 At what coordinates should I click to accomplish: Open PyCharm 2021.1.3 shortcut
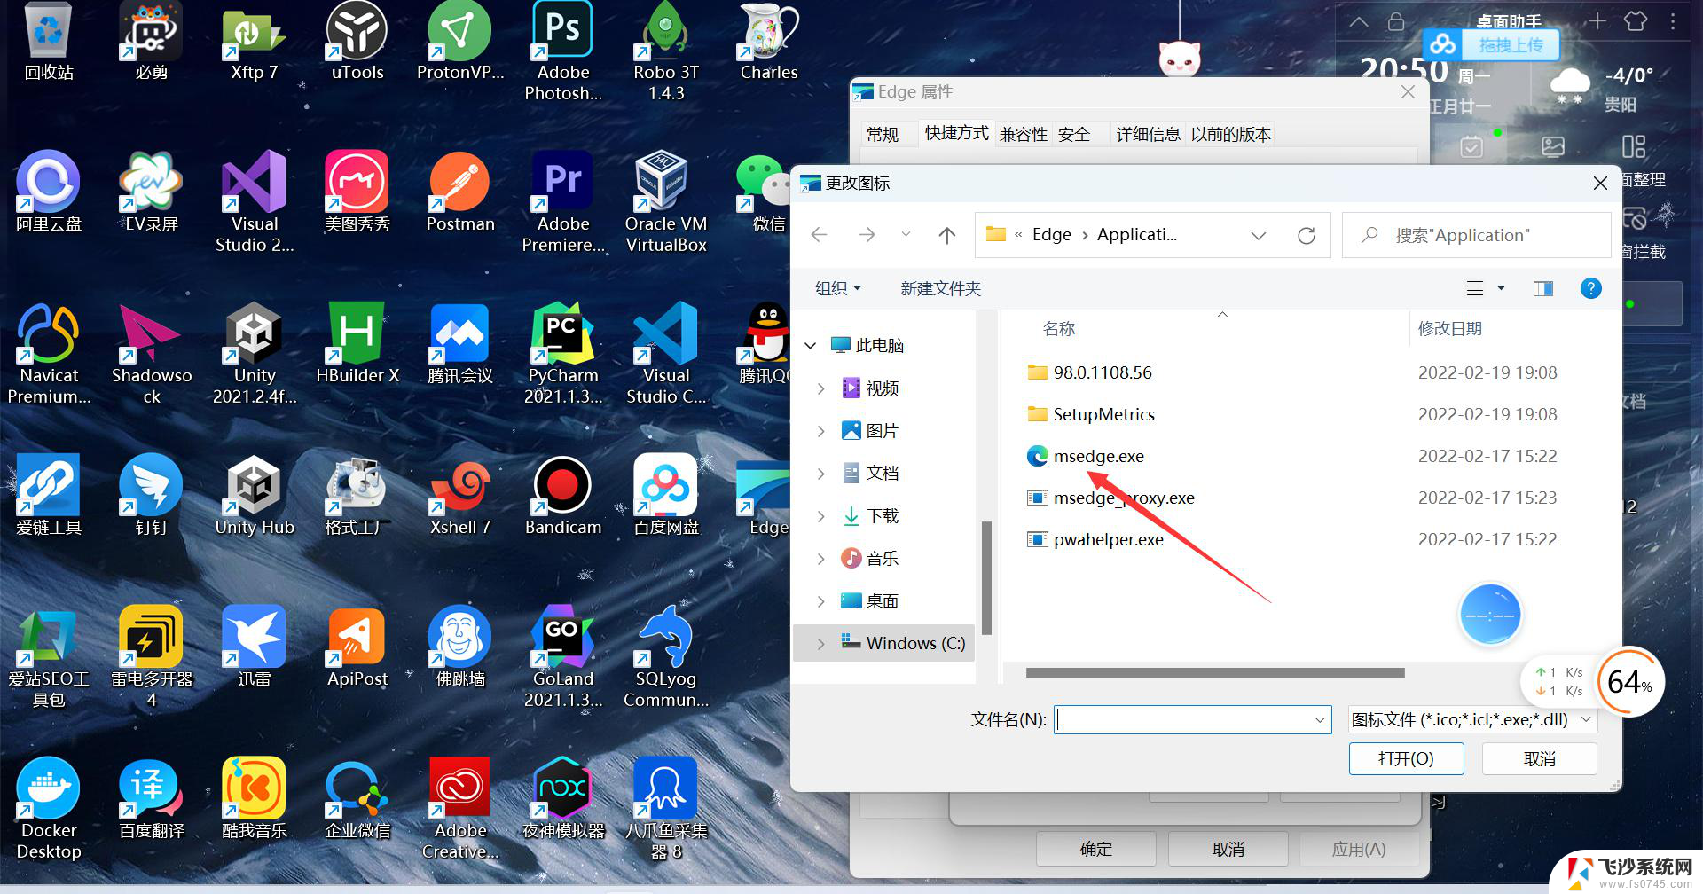(x=563, y=355)
